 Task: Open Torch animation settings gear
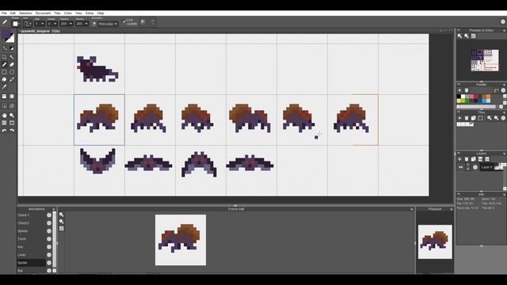[x=49, y=239]
